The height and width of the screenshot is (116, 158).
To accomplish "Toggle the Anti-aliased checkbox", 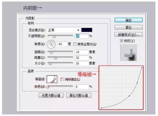I will point(62,79).
